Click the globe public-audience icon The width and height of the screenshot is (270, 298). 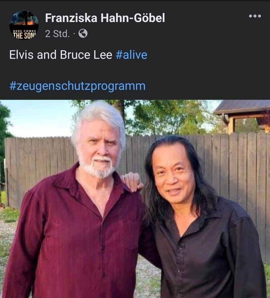[83, 34]
